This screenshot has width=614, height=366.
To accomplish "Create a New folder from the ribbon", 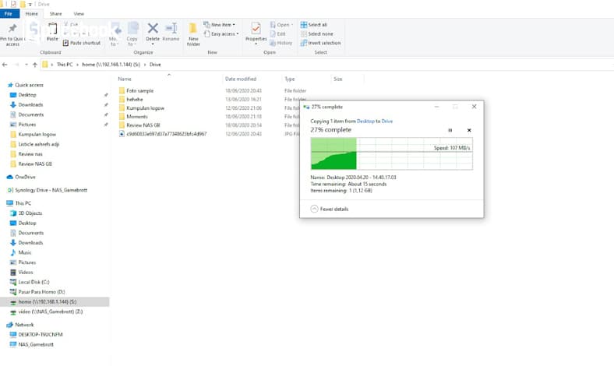I will click(193, 34).
